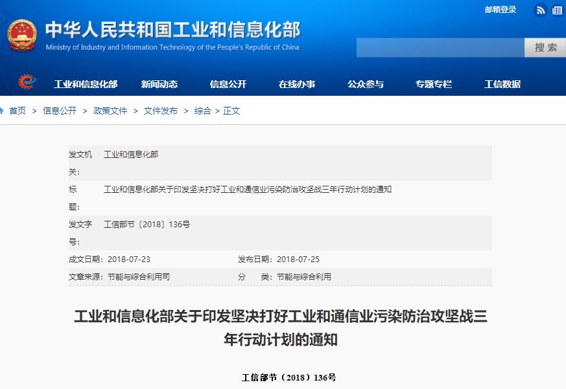The image size is (566, 389).
Task: Click the 搜索 search button
Action: (x=545, y=48)
